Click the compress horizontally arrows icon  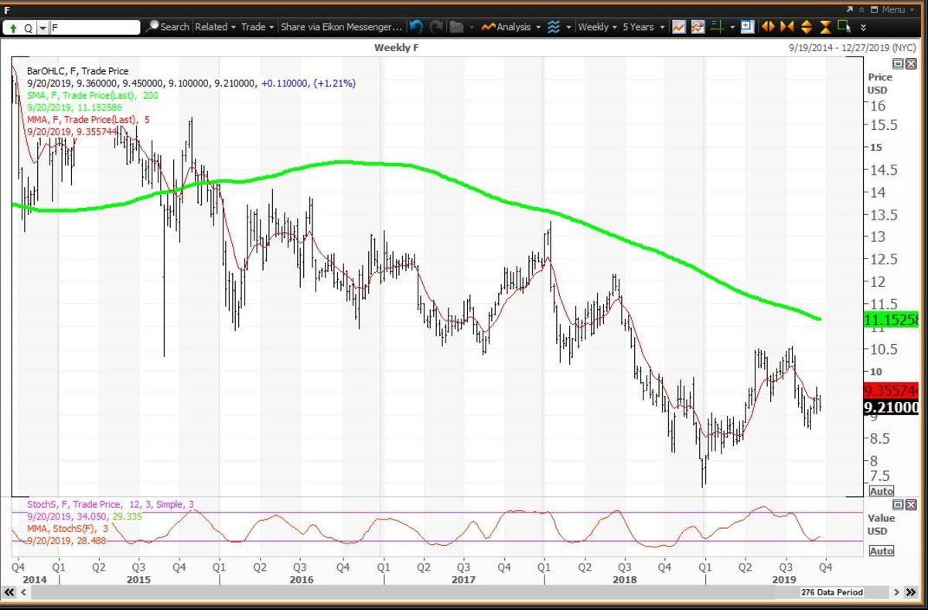(787, 27)
